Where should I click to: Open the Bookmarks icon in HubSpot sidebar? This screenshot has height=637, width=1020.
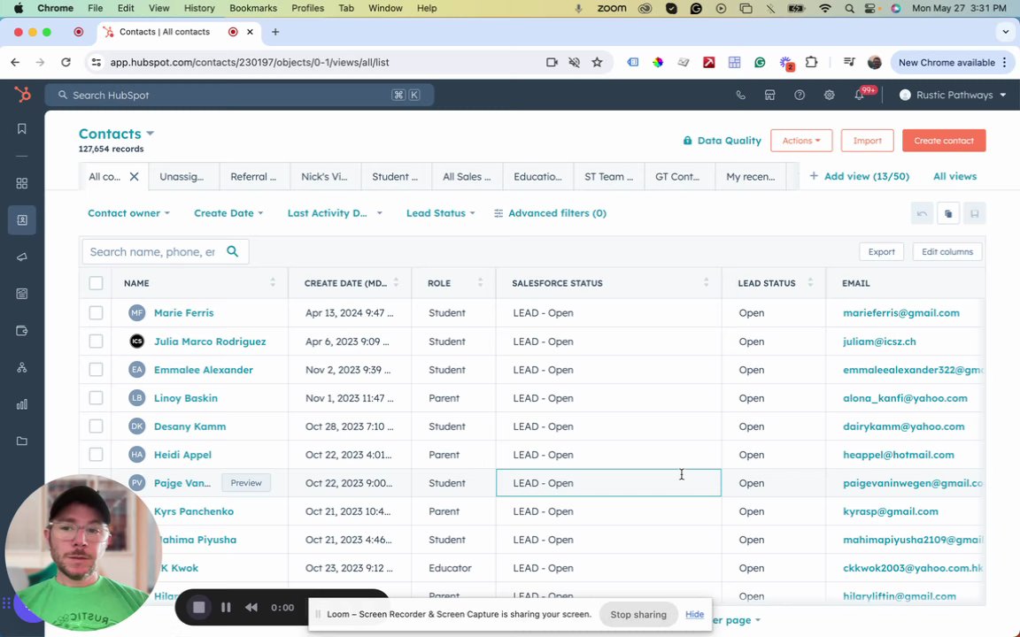click(22, 128)
